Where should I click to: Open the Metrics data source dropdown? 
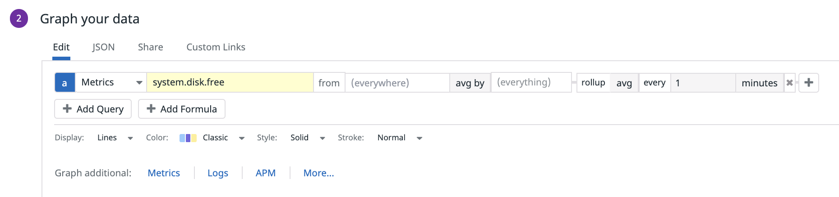coord(111,83)
